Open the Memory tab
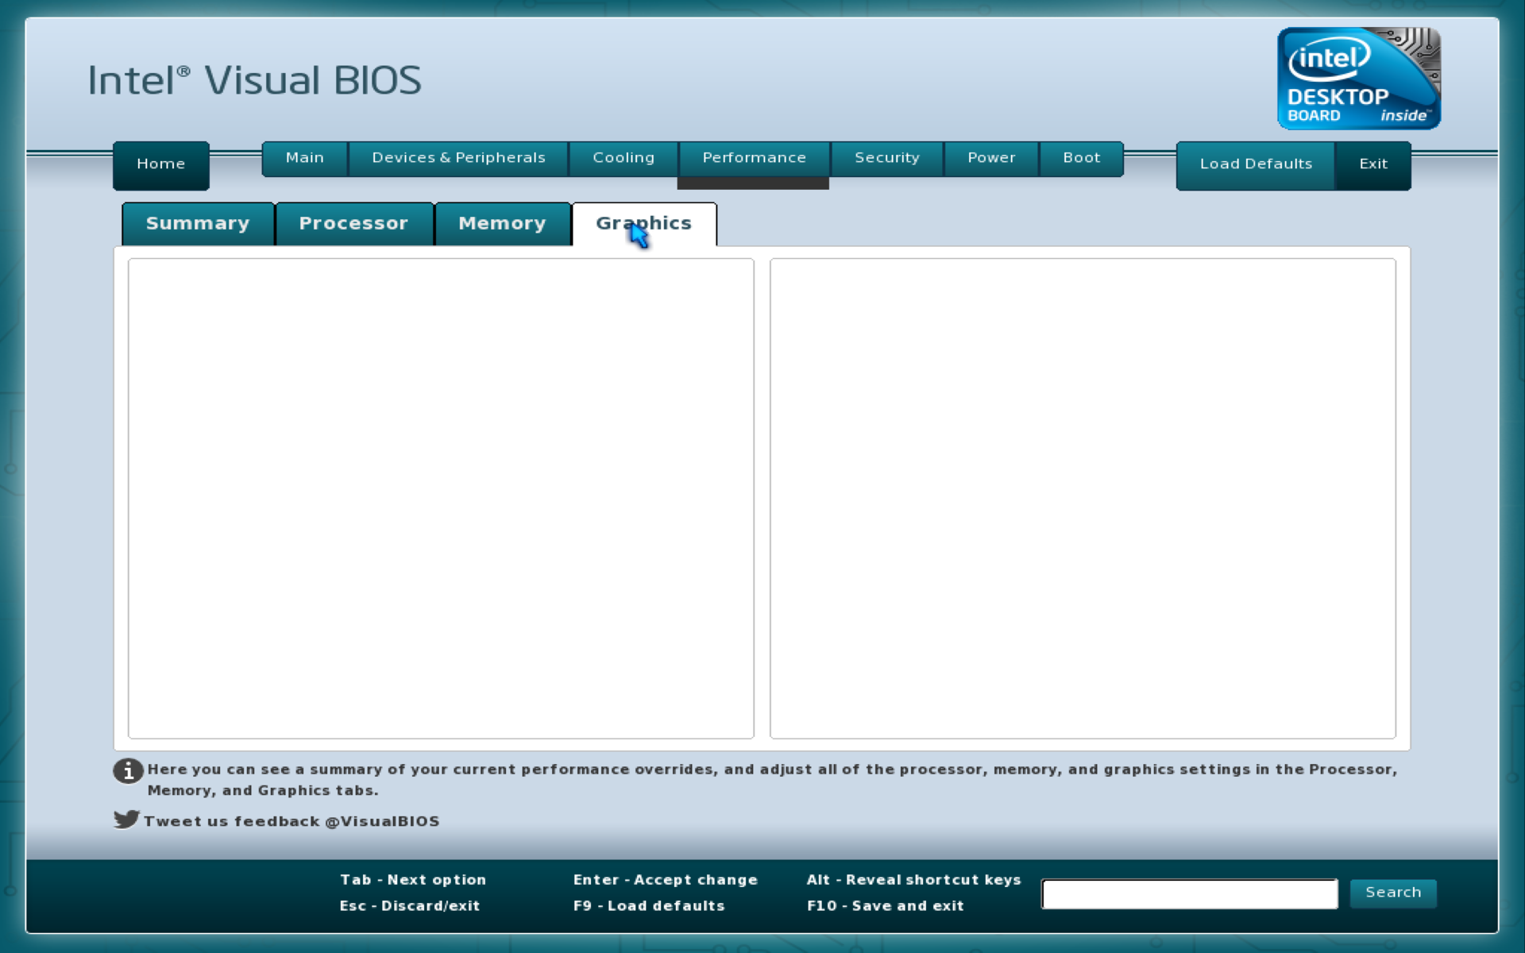 [x=502, y=224]
